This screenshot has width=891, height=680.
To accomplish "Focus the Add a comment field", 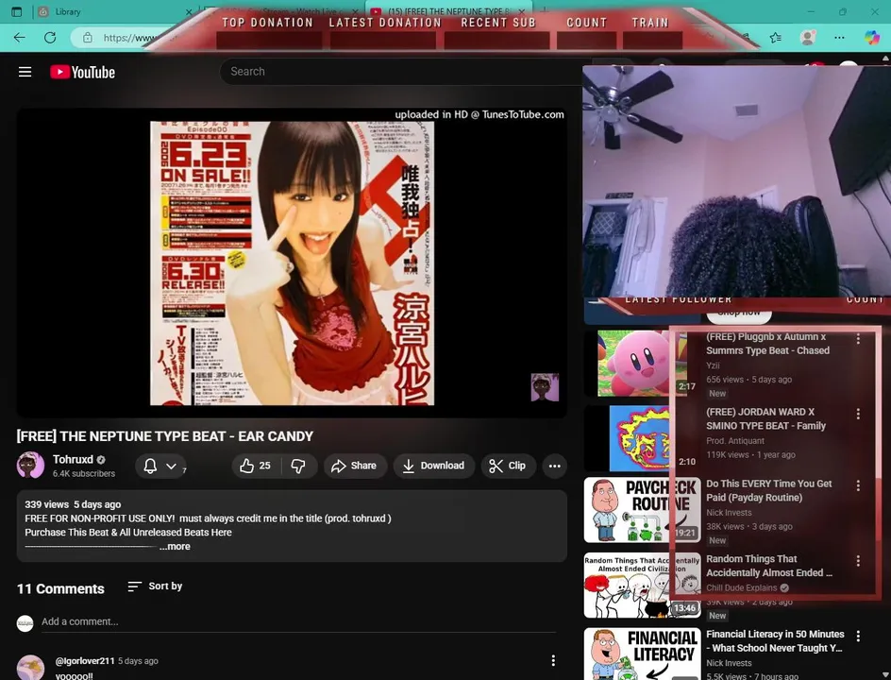I will pyautogui.click(x=298, y=621).
